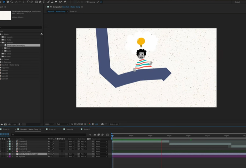
Task: Click the reset exposure icon
Action: point(93,124)
